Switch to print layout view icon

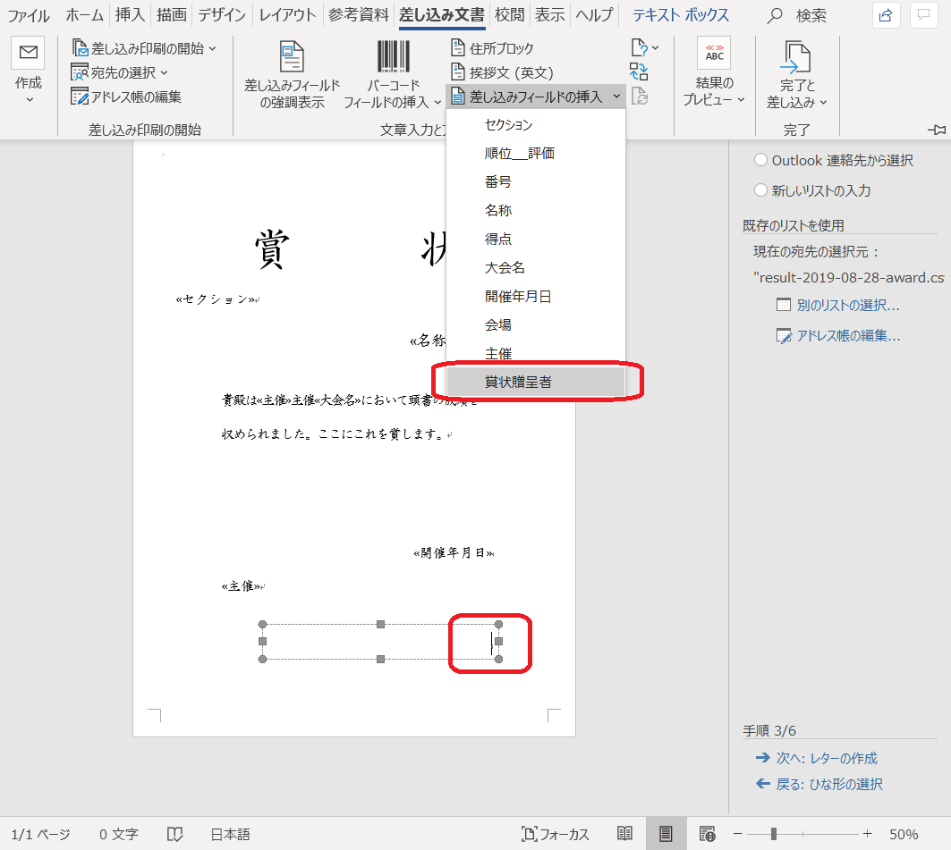click(666, 834)
